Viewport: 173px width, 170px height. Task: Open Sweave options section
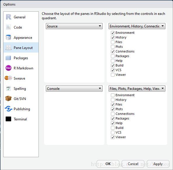point(21,78)
